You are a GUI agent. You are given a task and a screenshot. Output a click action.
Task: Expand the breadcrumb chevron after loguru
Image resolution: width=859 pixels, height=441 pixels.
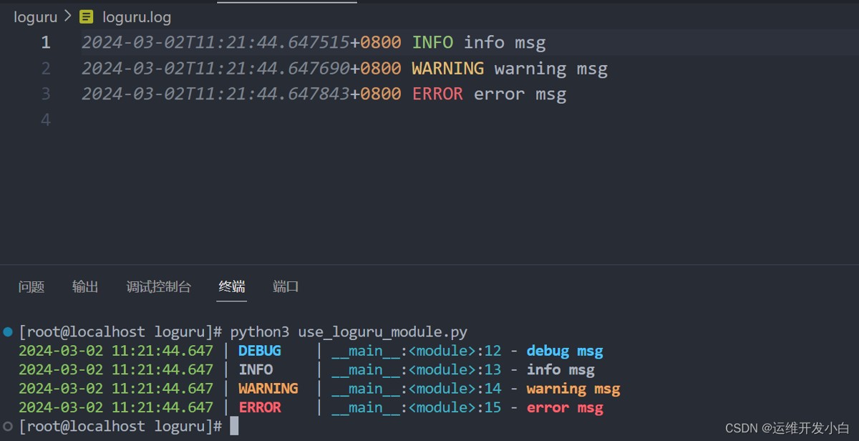(68, 16)
